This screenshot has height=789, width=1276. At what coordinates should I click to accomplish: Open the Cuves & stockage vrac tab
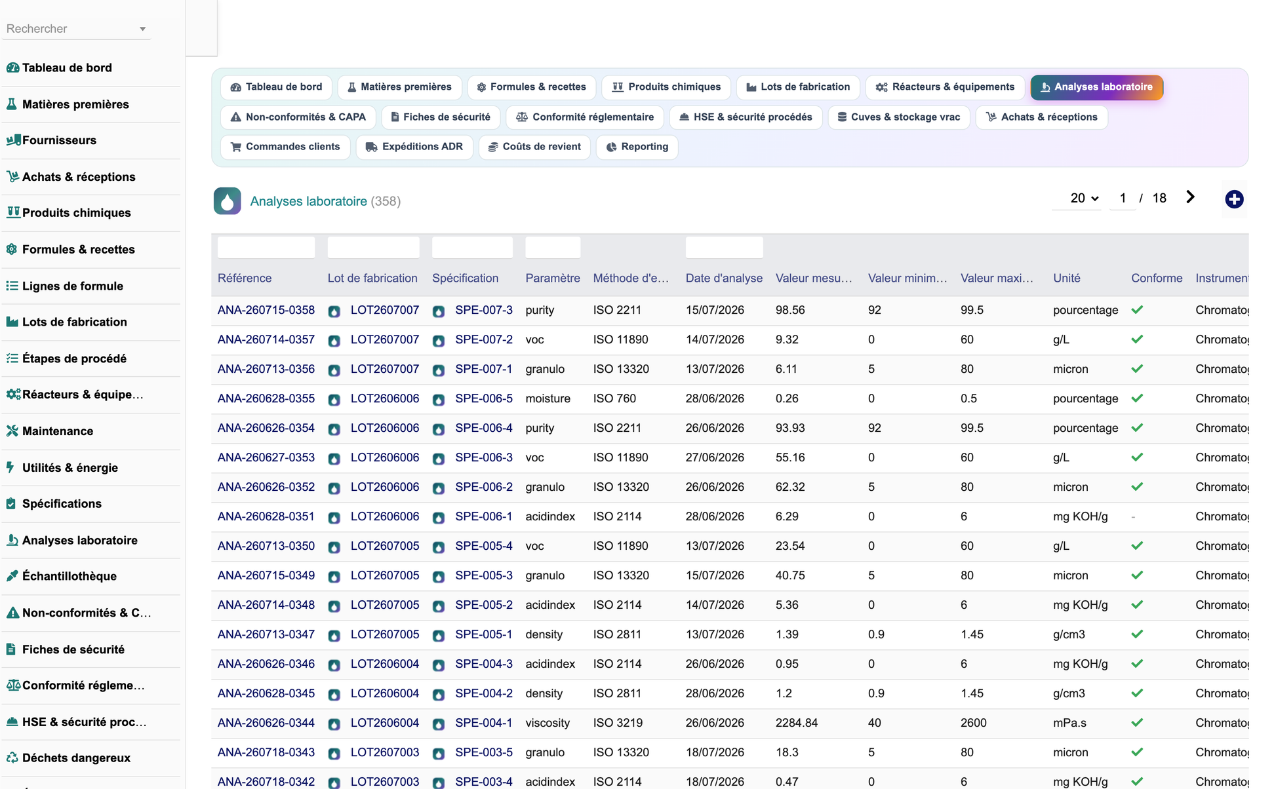[x=899, y=117]
